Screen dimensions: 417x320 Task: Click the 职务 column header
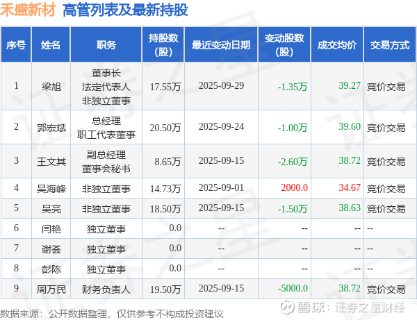point(106,44)
